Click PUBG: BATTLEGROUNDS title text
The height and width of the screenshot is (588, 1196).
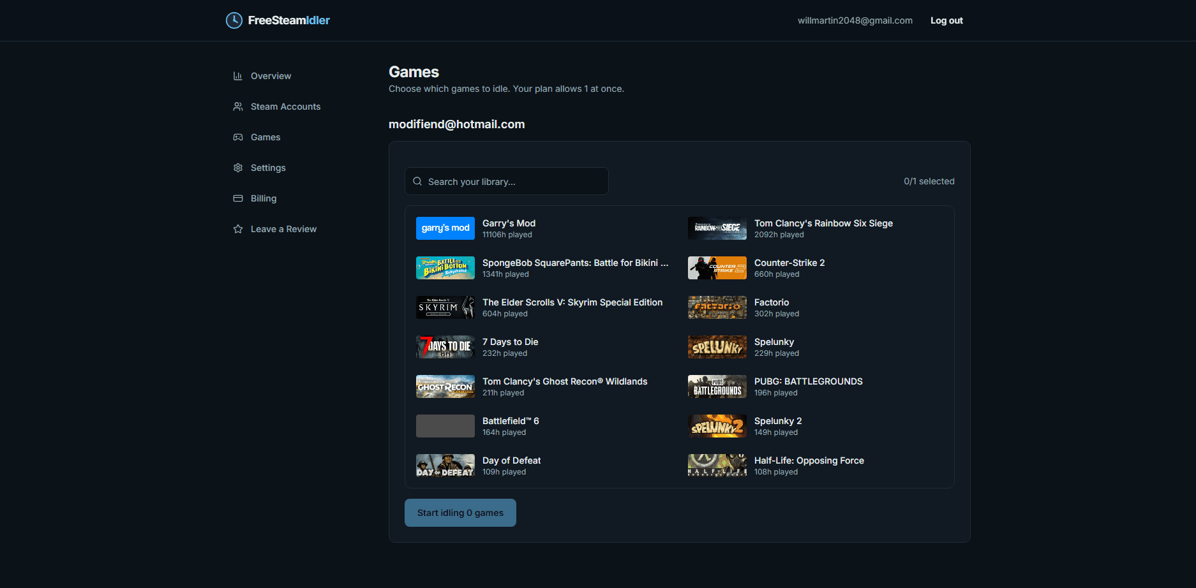(x=809, y=381)
